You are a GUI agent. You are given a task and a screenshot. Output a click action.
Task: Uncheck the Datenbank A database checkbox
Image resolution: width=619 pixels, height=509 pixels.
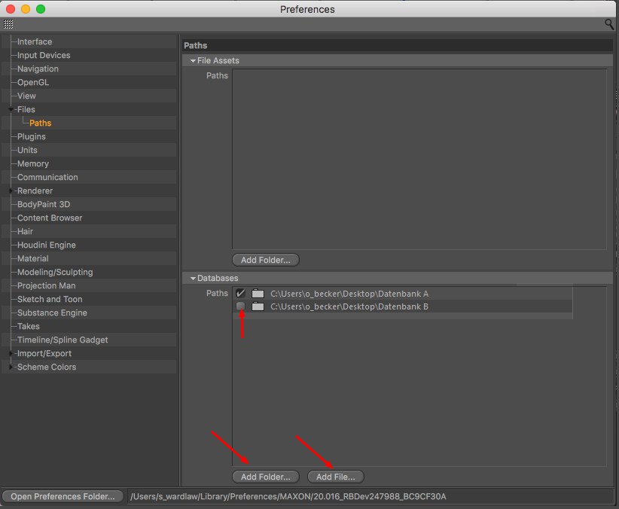(240, 294)
